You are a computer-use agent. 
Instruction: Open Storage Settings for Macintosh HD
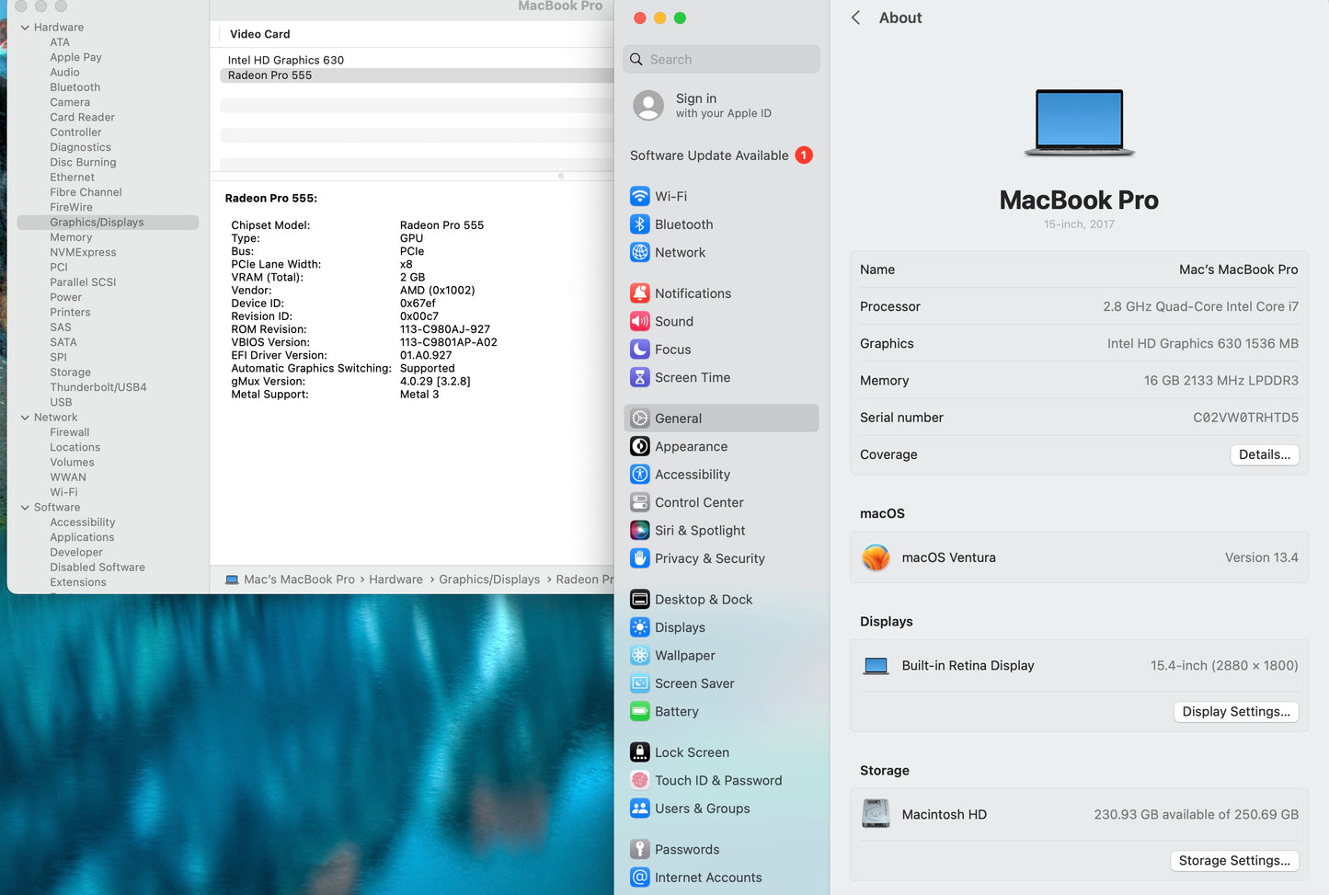coord(1234,860)
